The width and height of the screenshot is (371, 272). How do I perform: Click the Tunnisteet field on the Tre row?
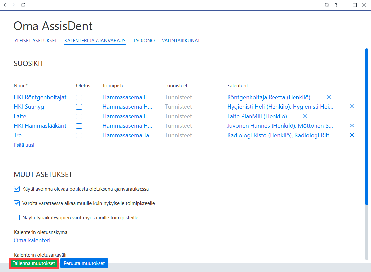coord(178,135)
